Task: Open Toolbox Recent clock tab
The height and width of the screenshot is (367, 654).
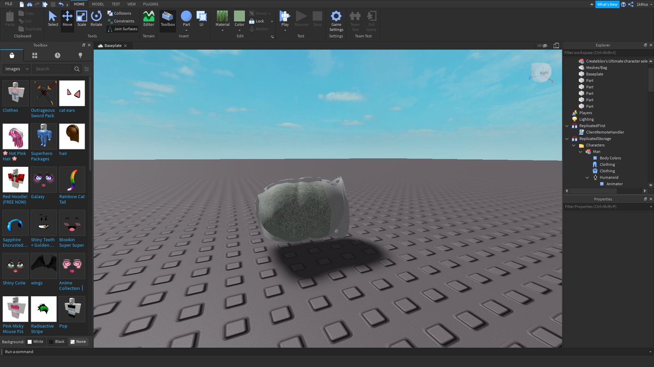Action: click(57, 55)
